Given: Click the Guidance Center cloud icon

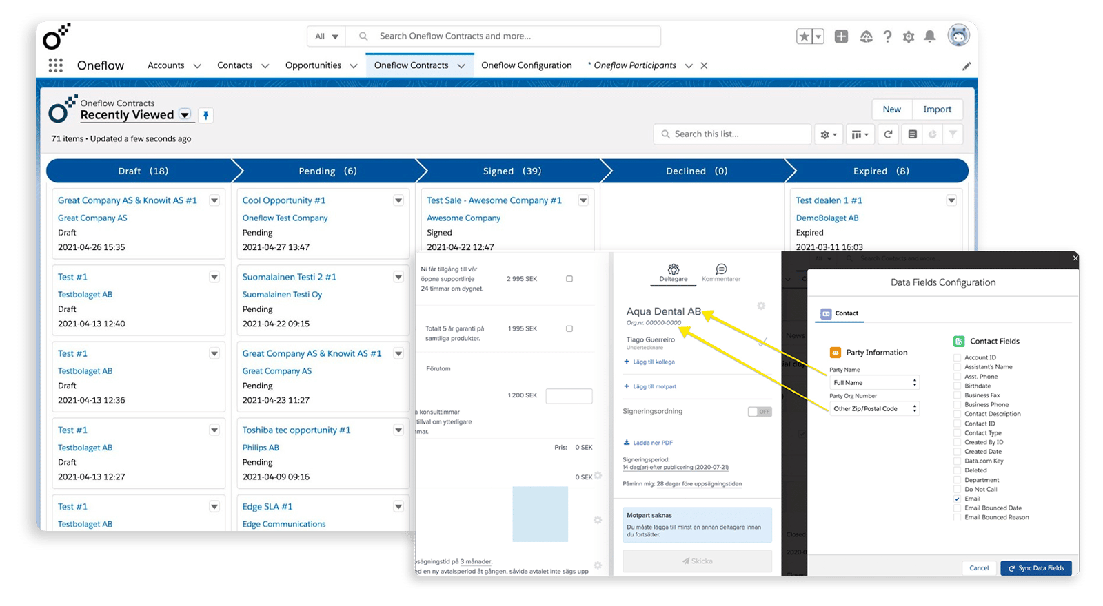Looking at the screenshot, I should 867,36.
